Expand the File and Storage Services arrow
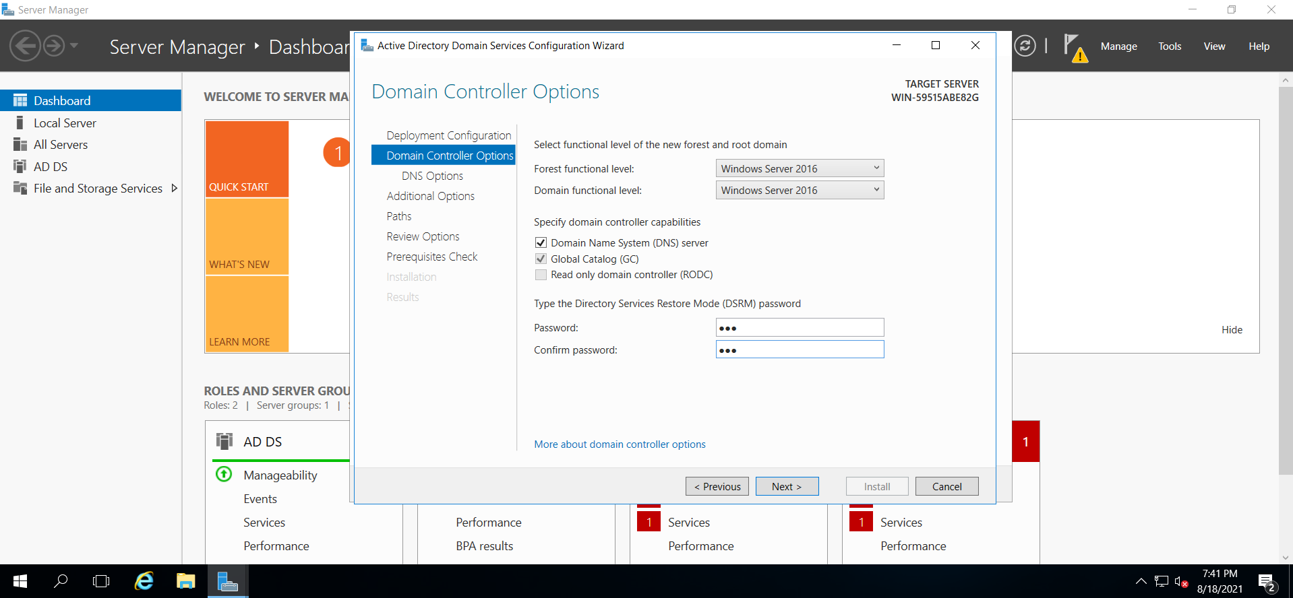The image size is (1293, 598). pos(174,189)
